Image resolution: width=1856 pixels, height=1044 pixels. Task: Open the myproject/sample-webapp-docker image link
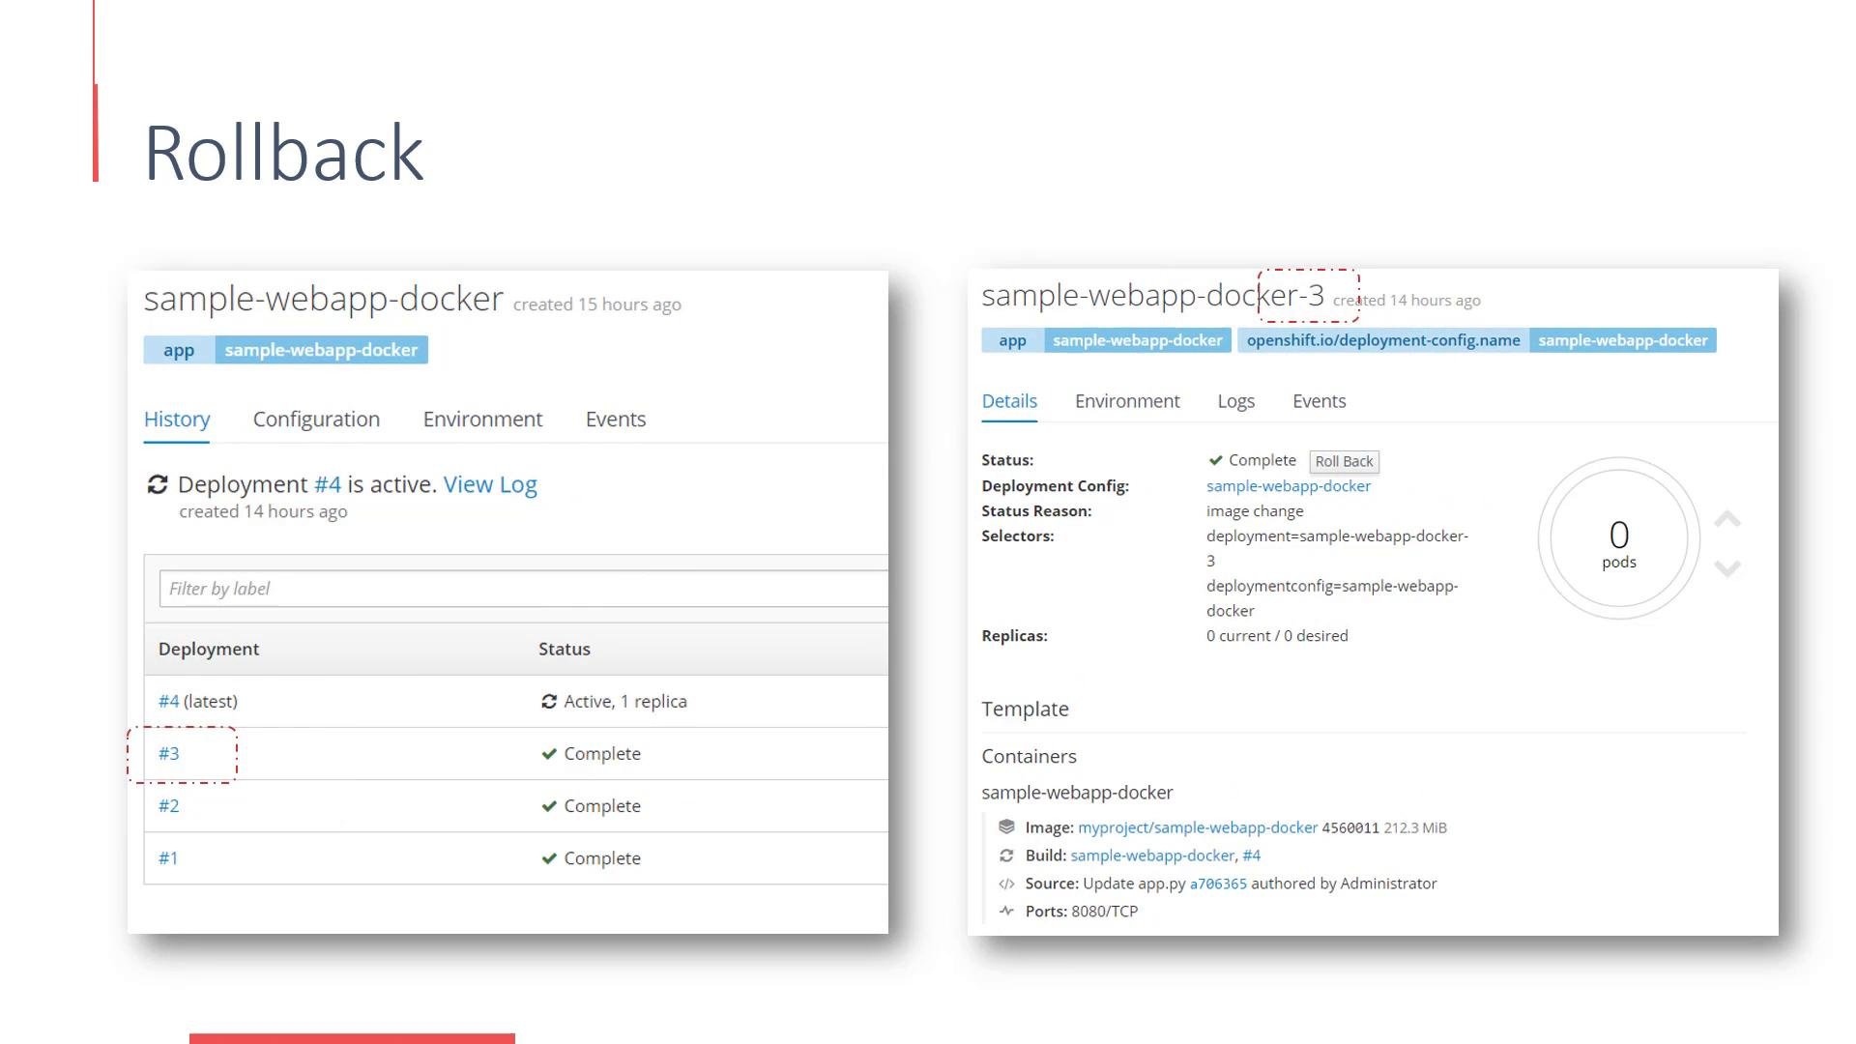click(1198, 827)
